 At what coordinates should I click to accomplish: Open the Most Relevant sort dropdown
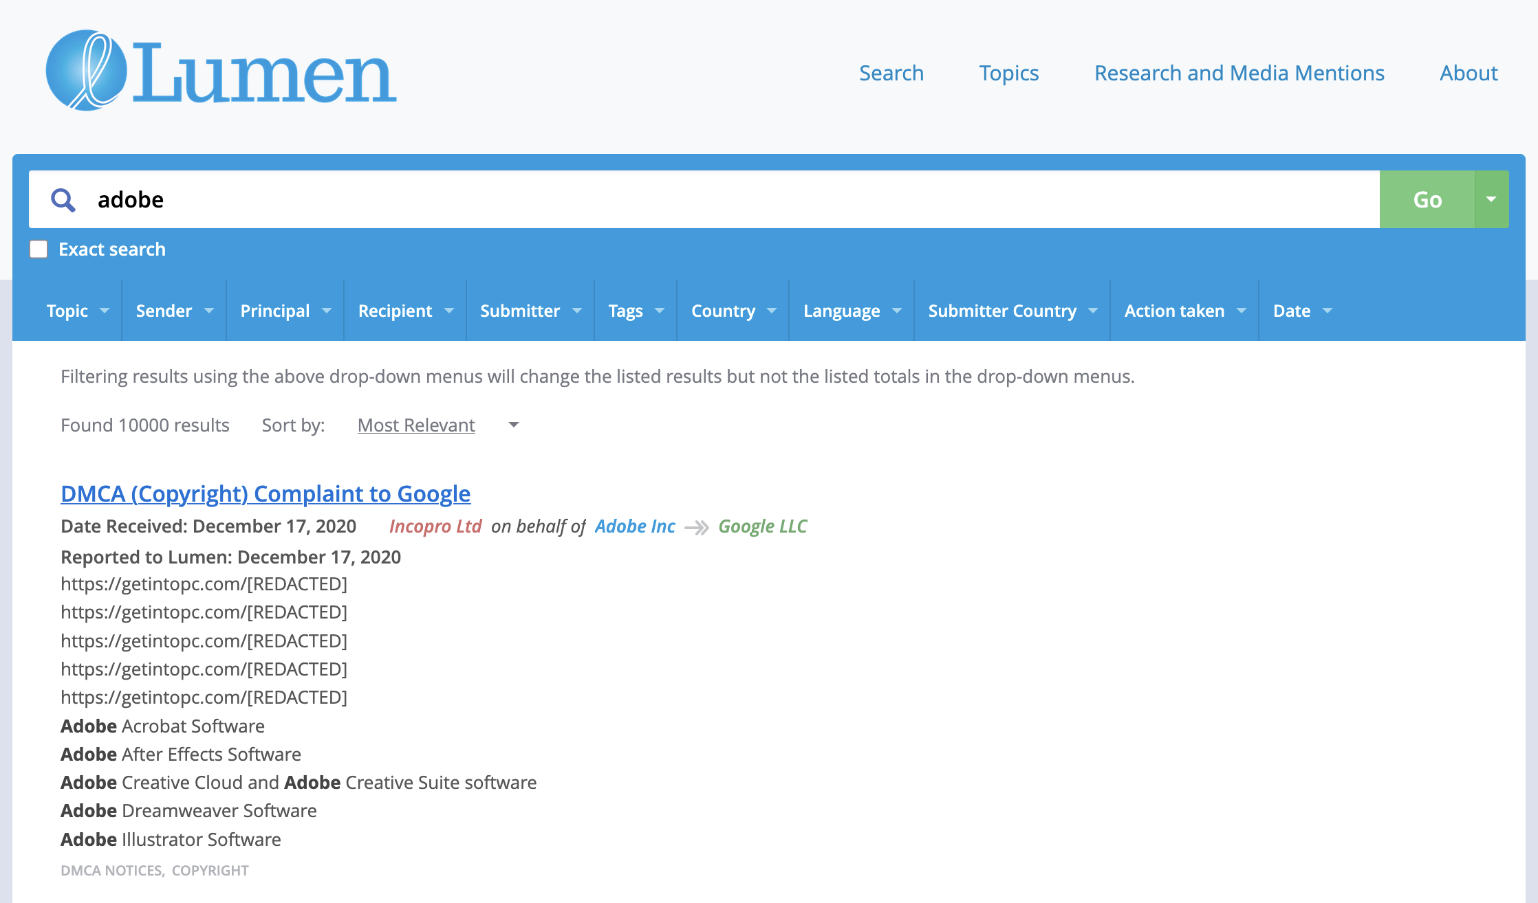(x=438, y=425)
